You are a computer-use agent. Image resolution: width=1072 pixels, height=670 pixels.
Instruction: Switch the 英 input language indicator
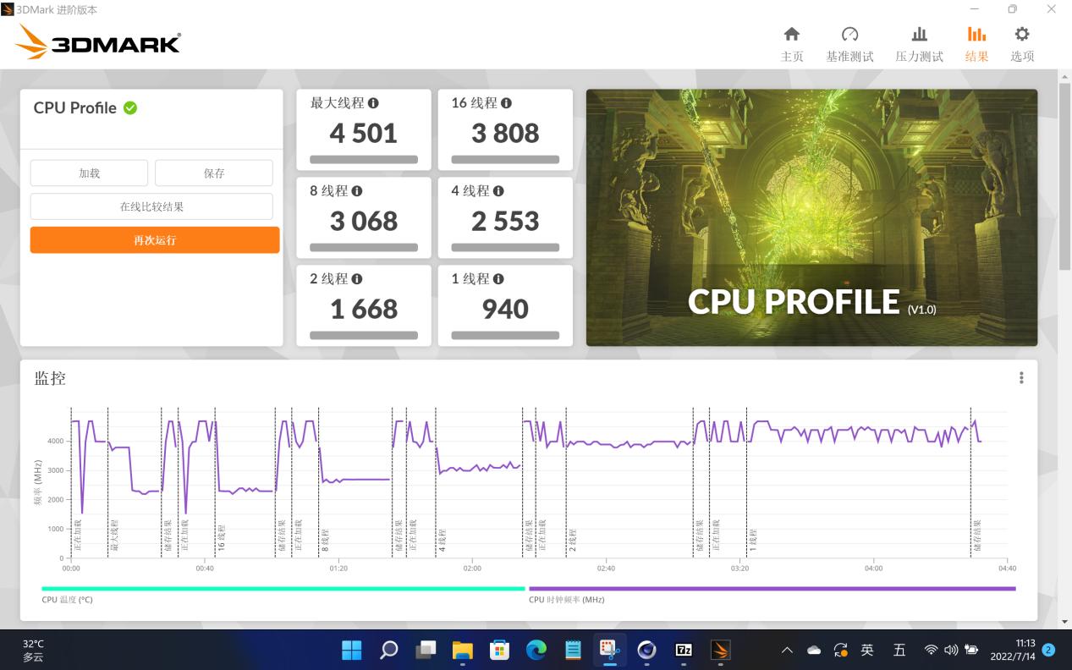pyautogui.click(x=867, y=650)
